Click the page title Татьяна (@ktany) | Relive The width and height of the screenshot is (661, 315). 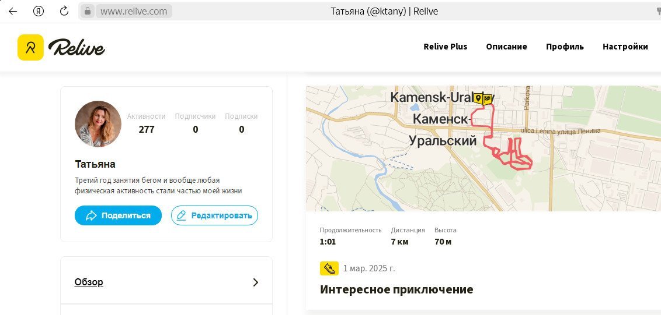(x=384, y=12)
